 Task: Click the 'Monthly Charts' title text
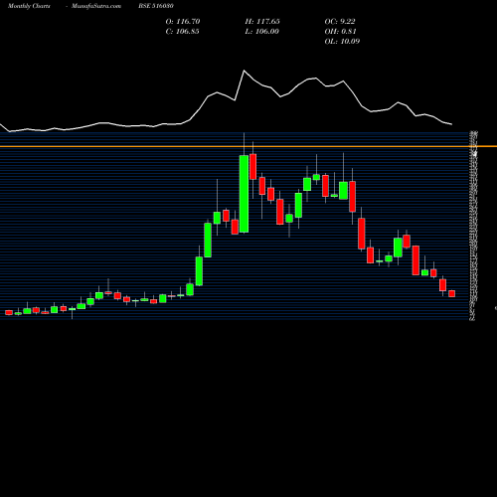pos(29,6)
